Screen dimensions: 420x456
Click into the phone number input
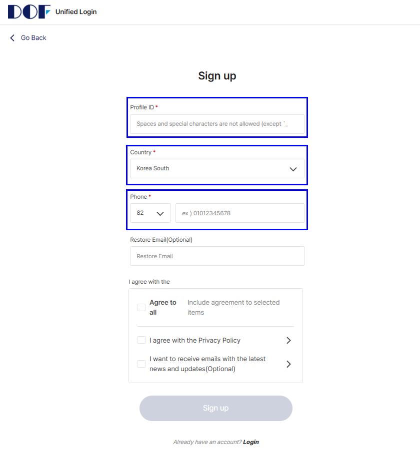click(x=239, y=213)
